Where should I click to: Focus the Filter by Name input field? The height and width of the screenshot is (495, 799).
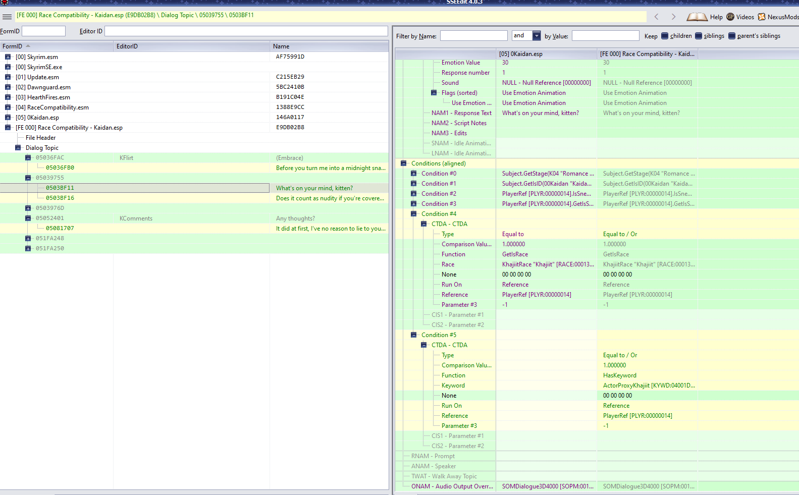tap(473, 36)
